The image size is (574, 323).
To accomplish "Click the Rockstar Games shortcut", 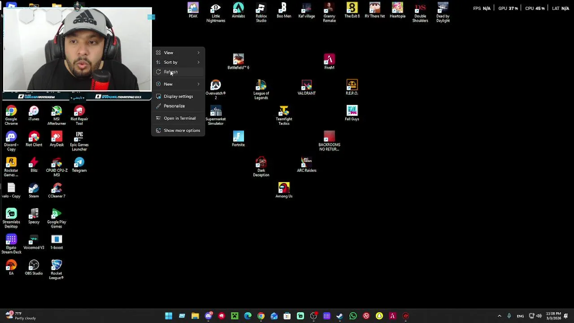I will 11,167.
